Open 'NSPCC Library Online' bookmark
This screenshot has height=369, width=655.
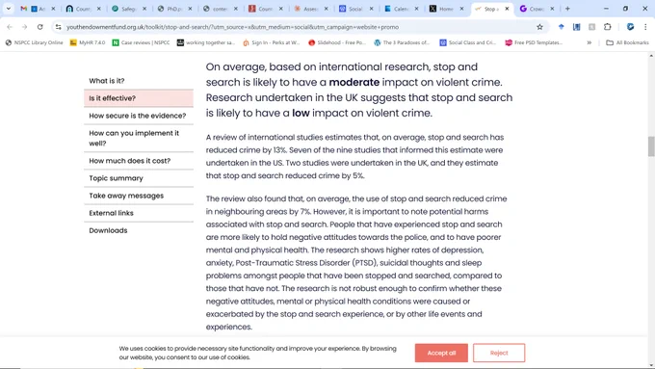click(34, 42)
